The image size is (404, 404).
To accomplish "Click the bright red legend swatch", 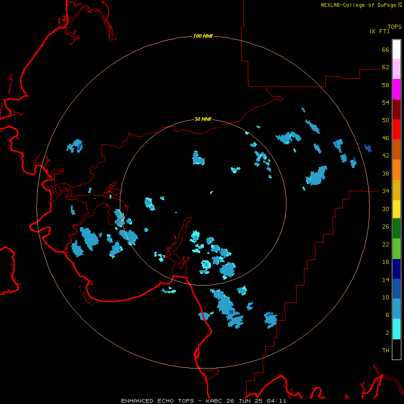I will tap(396, 129).
